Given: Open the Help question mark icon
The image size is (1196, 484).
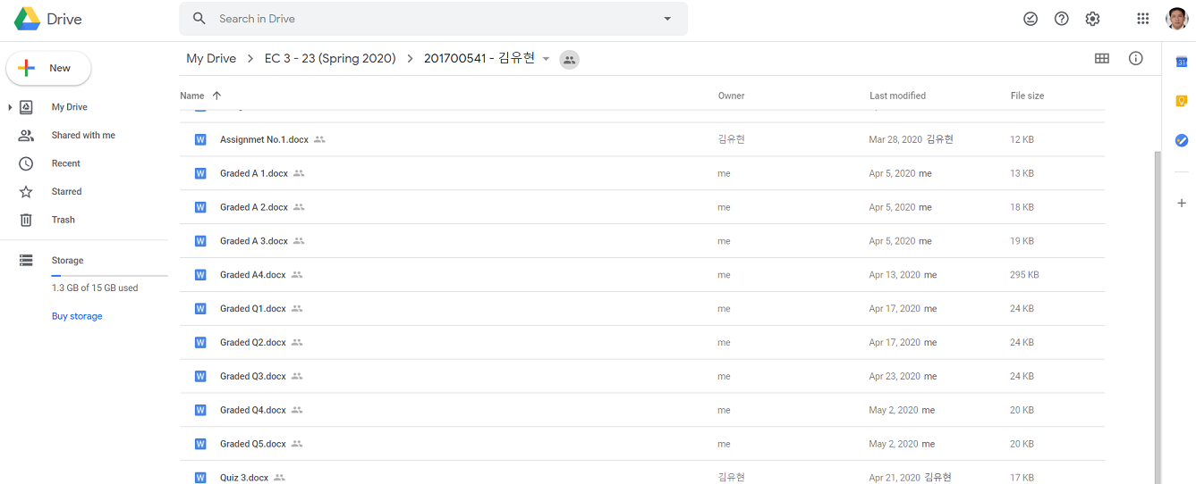Looking at the screenshot, I should [1062, 19].
